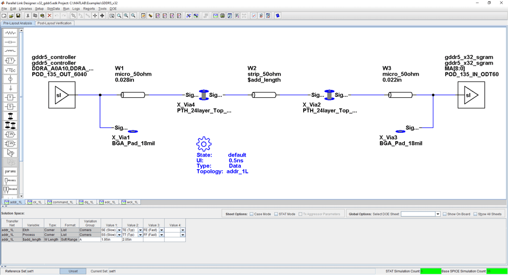Click the blue gear topology settings icon

[x=204, y=144]
